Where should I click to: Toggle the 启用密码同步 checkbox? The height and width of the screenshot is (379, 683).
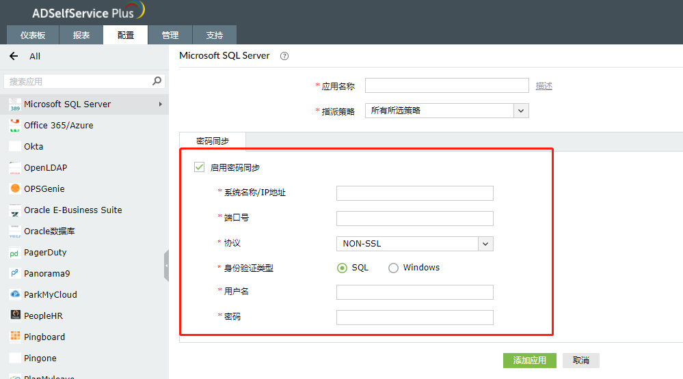click(x=199, y=167)
